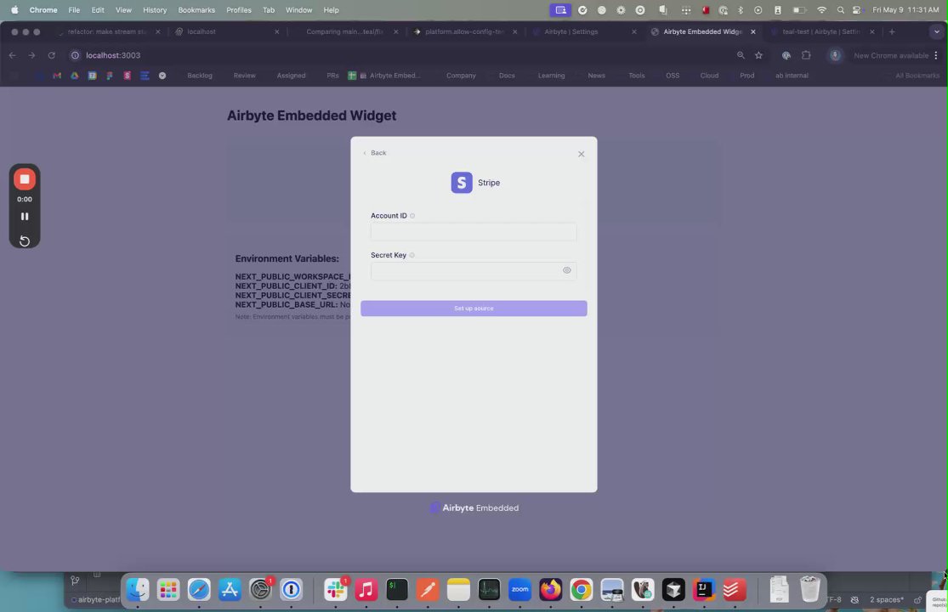Open the Company bookmark folder
Screen dimensions: 948x612
coord(461,76)
